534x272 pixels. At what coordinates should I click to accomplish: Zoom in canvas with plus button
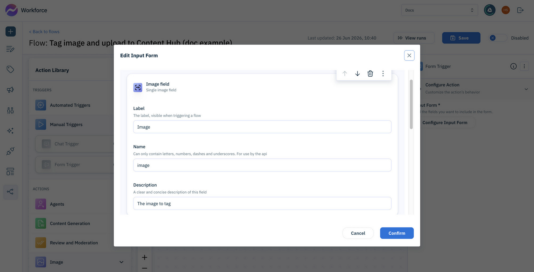(x=145, y=257)
